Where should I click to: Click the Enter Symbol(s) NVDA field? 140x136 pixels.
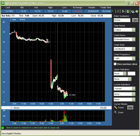pos(122,20)
